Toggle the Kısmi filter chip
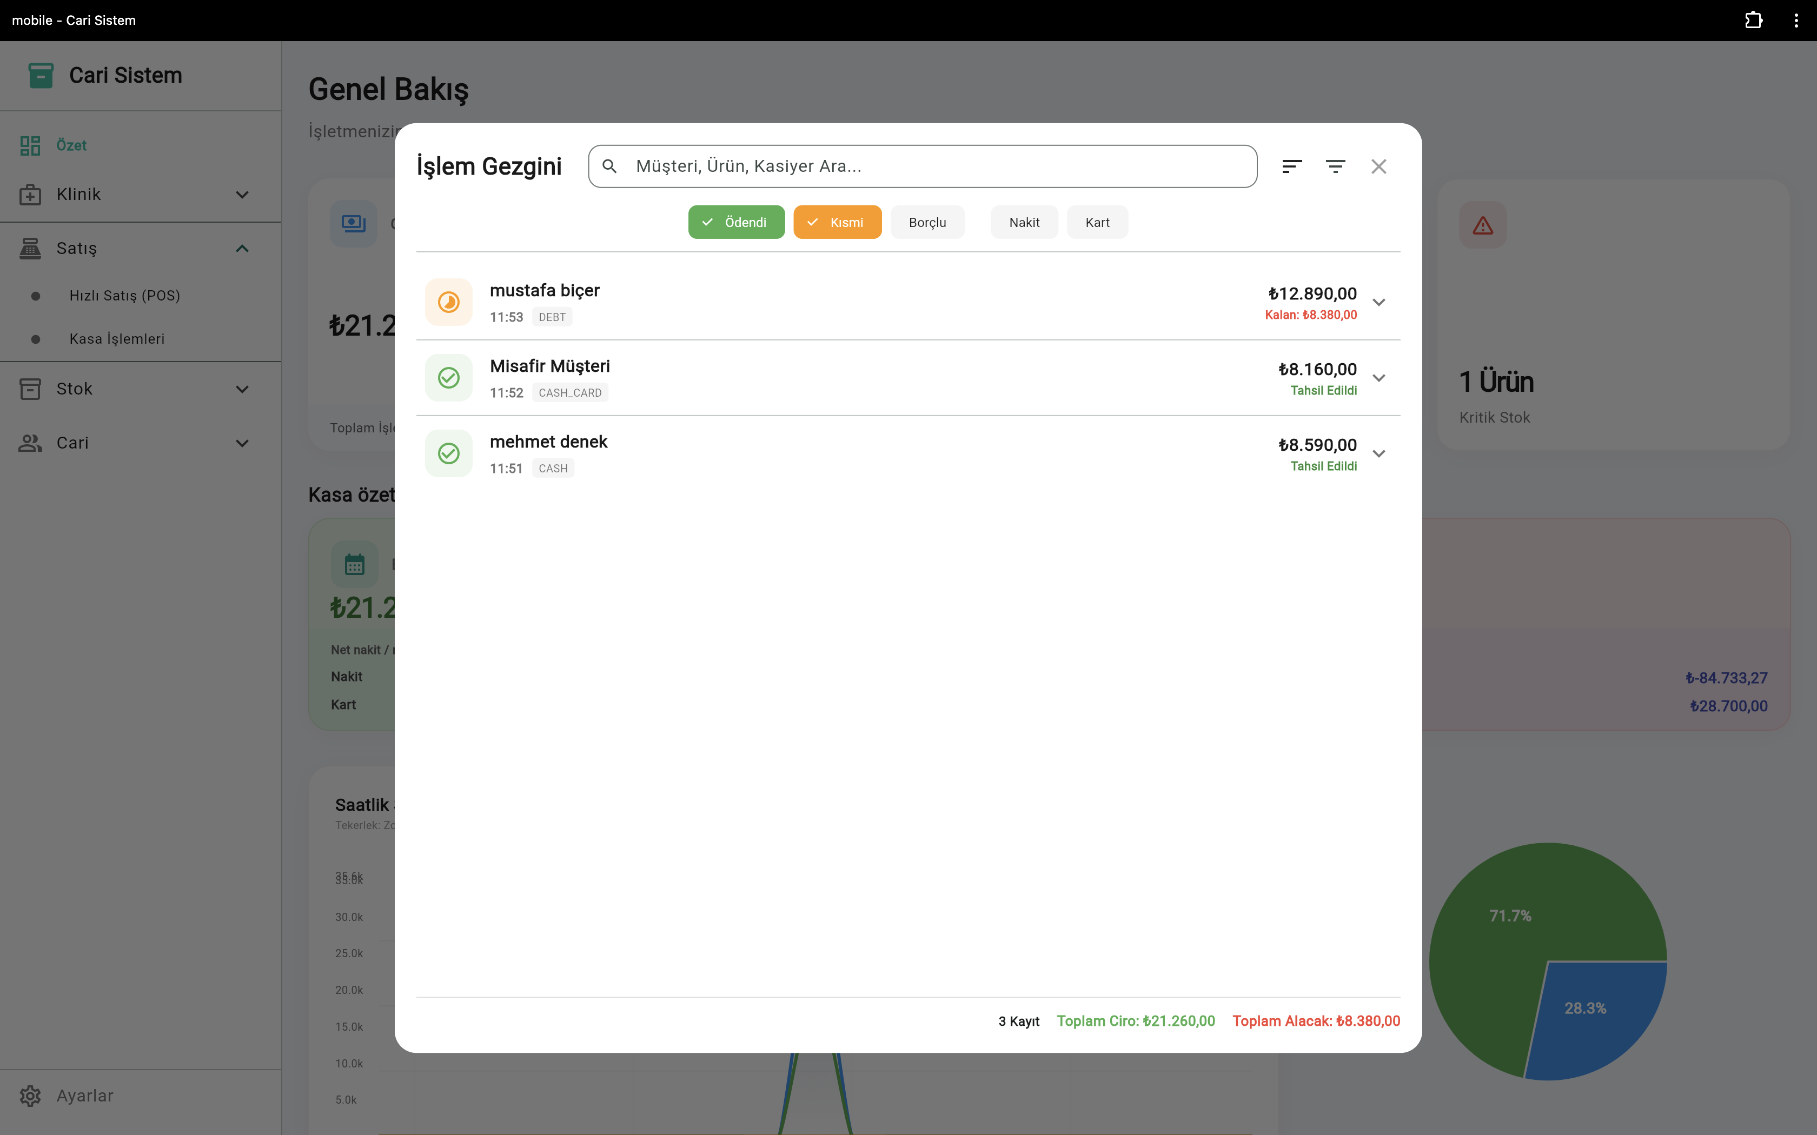 pos(837,222)
